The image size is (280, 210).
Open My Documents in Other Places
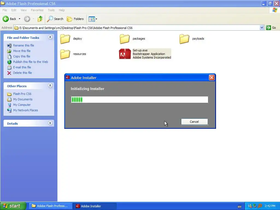(x=23, y=99)
